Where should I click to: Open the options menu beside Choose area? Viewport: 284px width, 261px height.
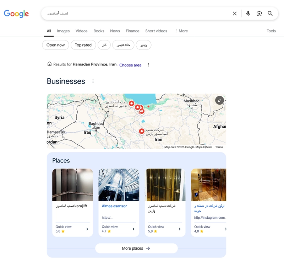point(148,65)
